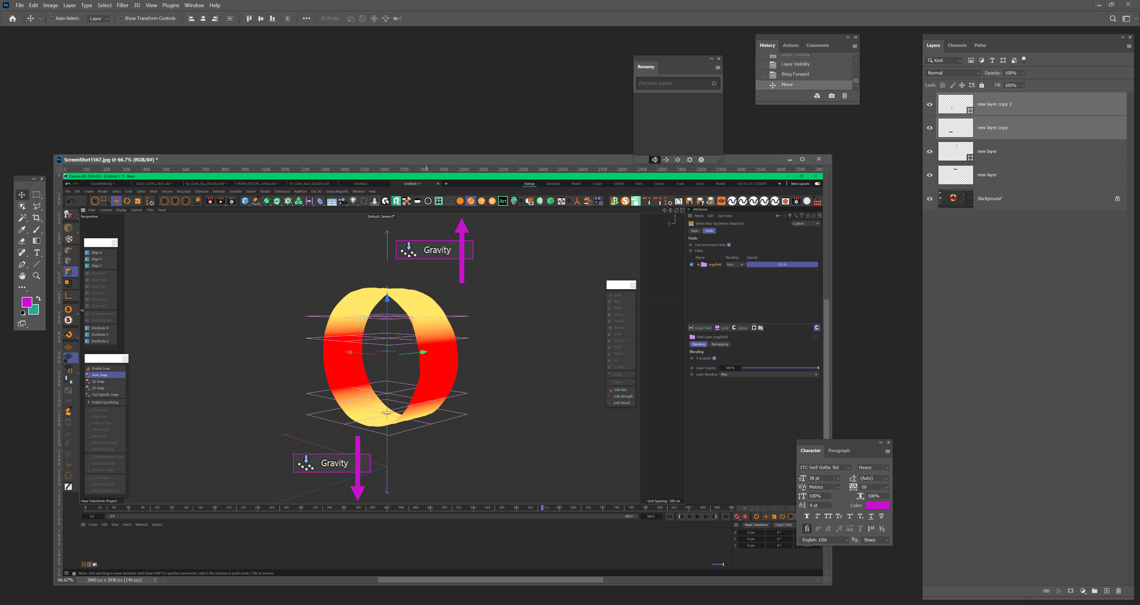The image size is (1140, 605).
Task: Add layer mask in the Layers panel
Action: point(1071,591)
